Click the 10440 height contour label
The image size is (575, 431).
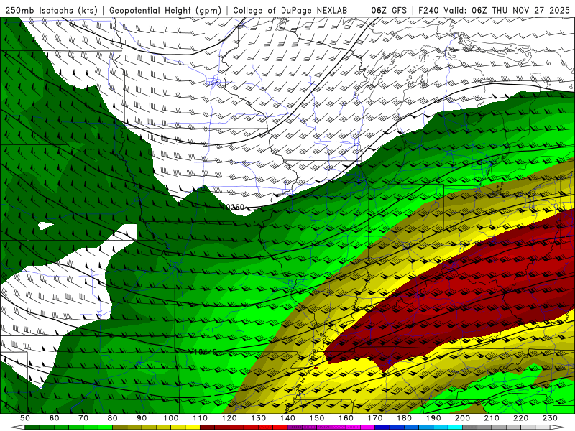[x=206, y=352]
